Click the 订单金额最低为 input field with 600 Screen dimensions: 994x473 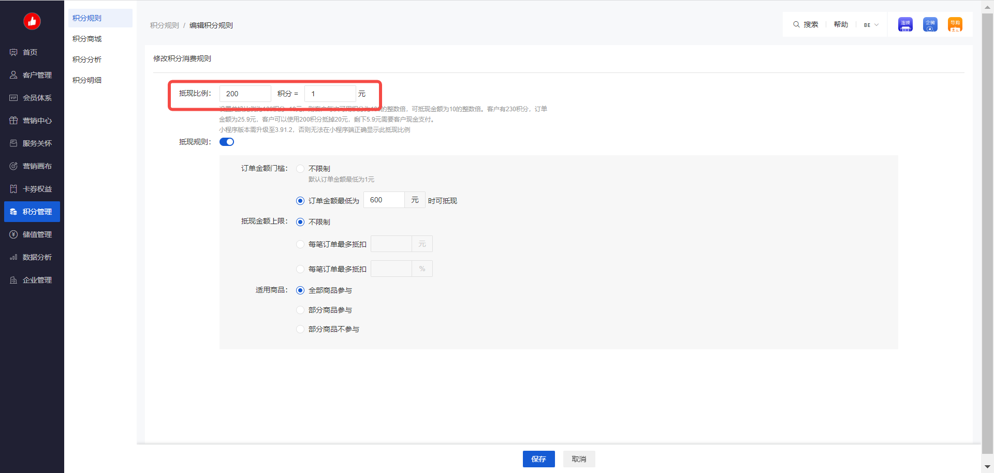[x=384, y=200]
